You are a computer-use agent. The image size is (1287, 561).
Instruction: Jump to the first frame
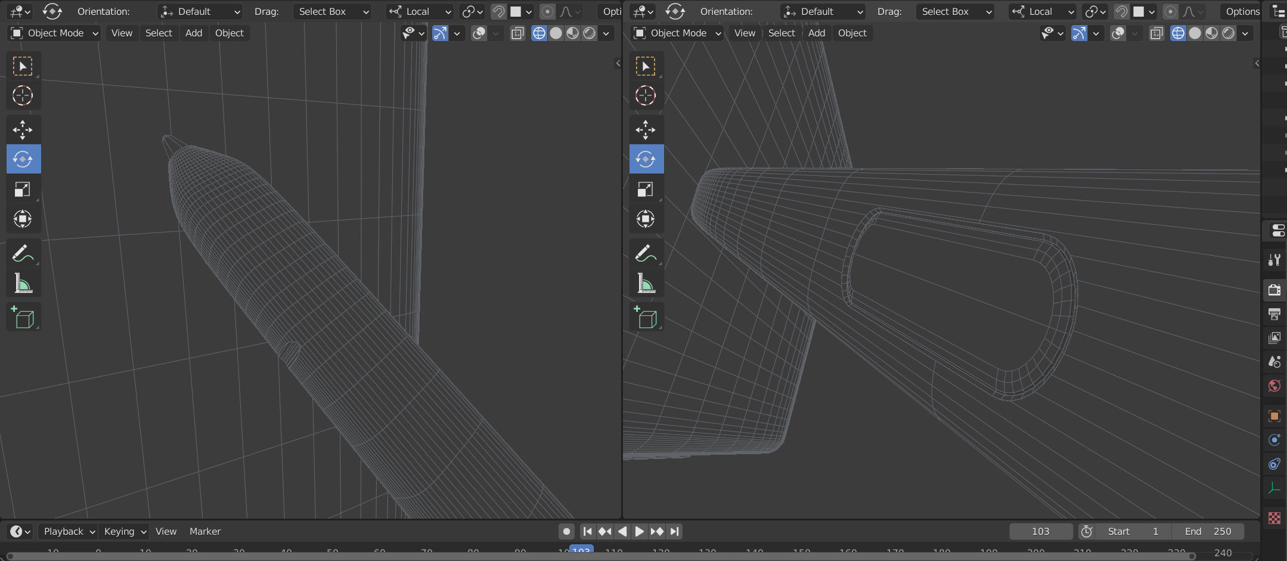pyautogui.click(x=587, y=531)
